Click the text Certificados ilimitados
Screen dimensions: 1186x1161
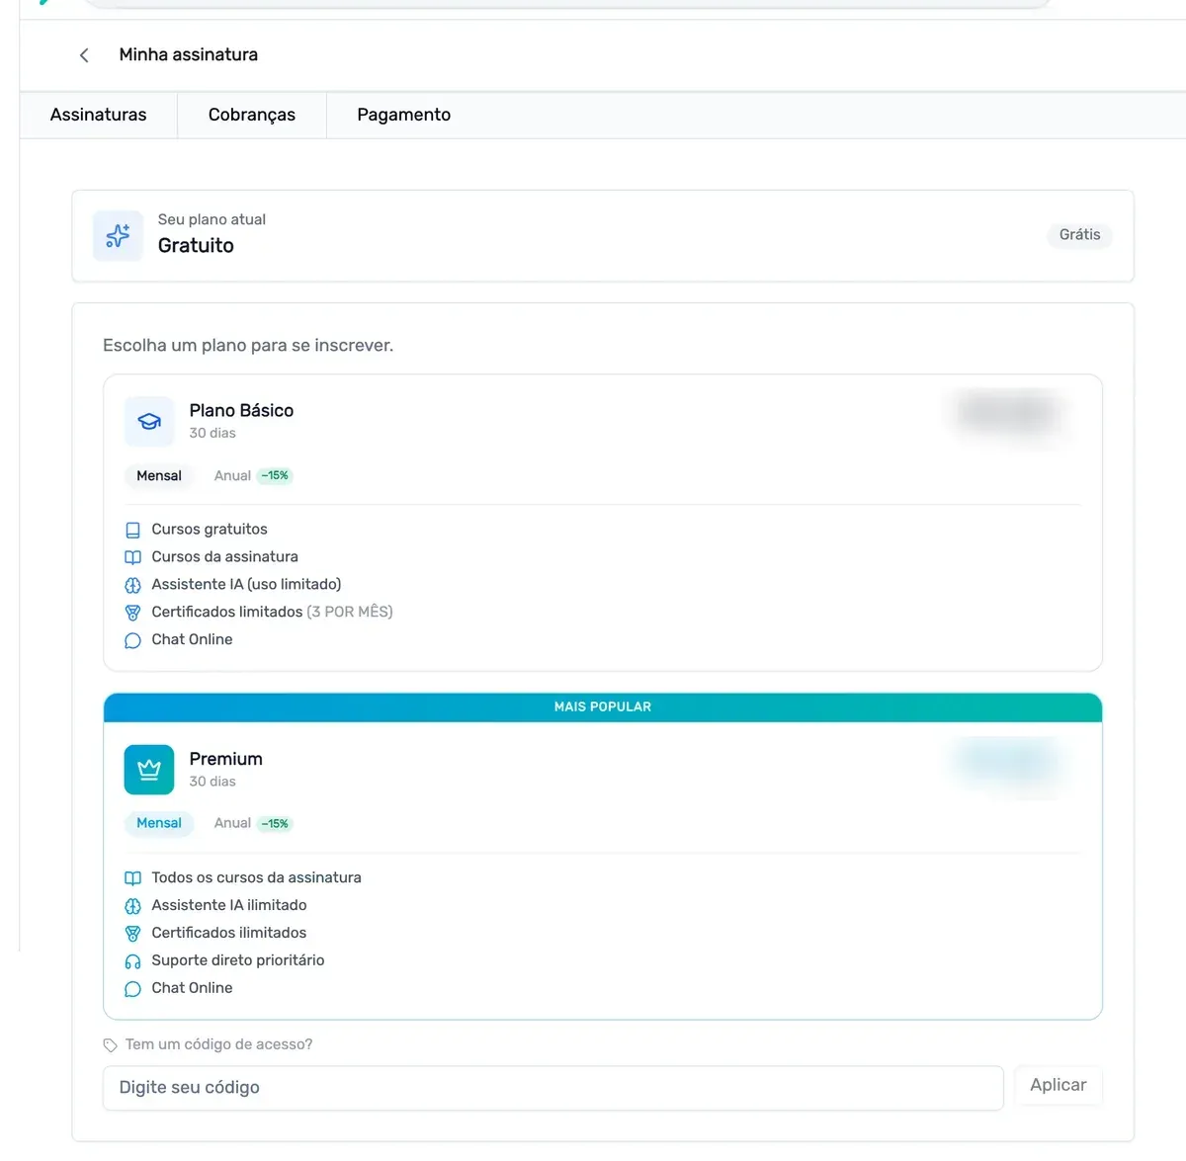[x=229, y=933]
